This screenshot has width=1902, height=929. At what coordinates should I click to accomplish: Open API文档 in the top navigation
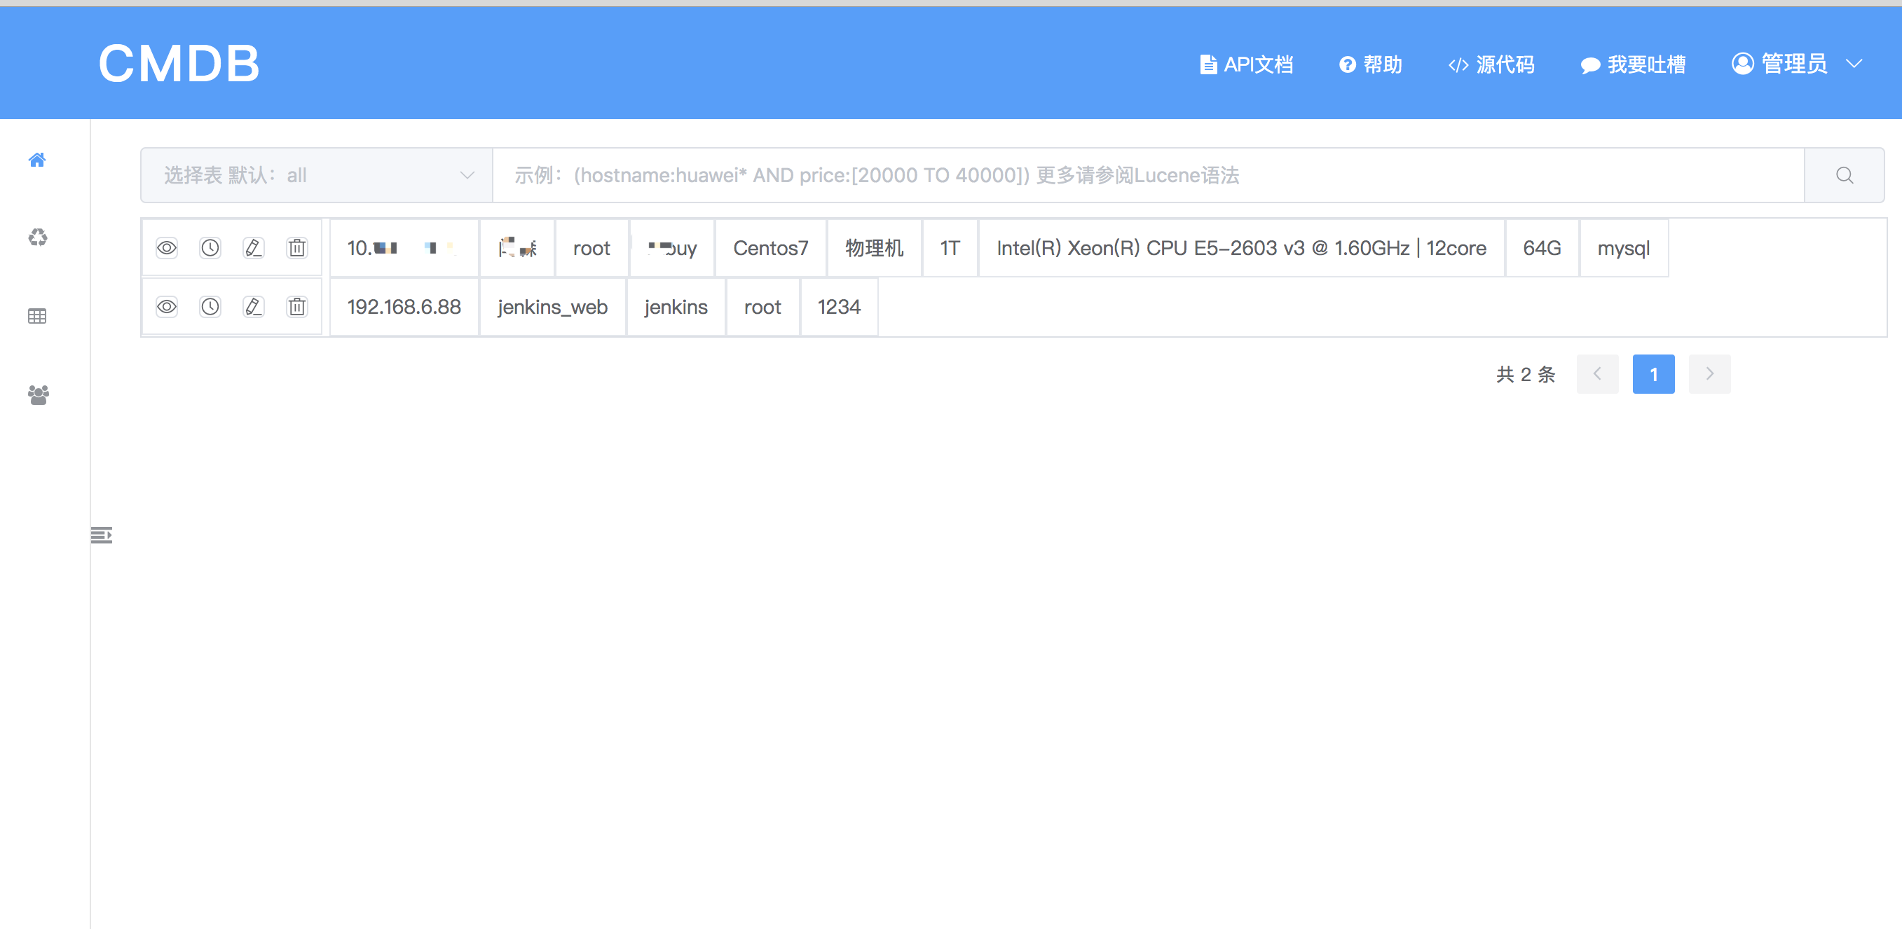coord(1245,64)
